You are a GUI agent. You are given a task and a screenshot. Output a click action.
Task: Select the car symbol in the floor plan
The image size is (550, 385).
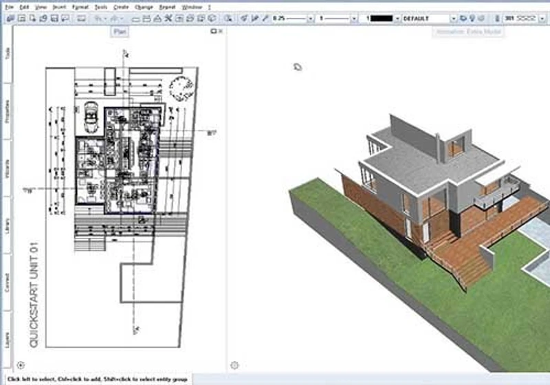tap(91, 117)
